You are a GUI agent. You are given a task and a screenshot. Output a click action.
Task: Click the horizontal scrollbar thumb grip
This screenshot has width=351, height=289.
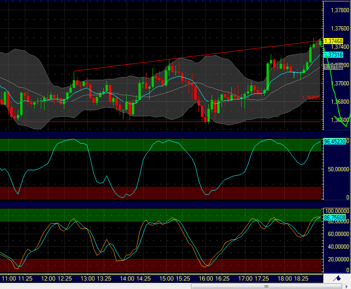point(267,286)
